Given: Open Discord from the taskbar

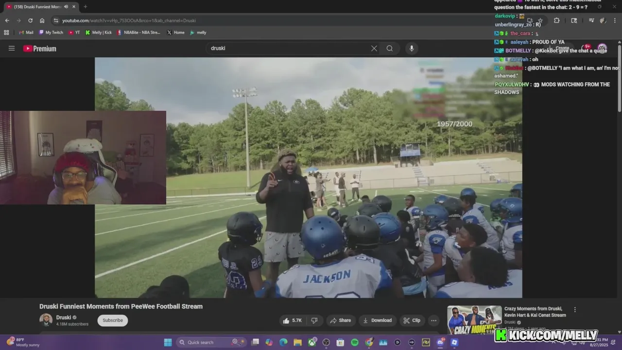Looking at the screenshot, I should pyautogui.click(x=440, y=342).
